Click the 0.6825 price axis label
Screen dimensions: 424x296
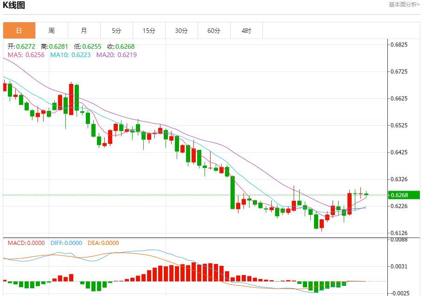point(399,45)
